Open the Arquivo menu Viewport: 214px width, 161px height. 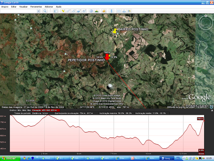point(5,7)
